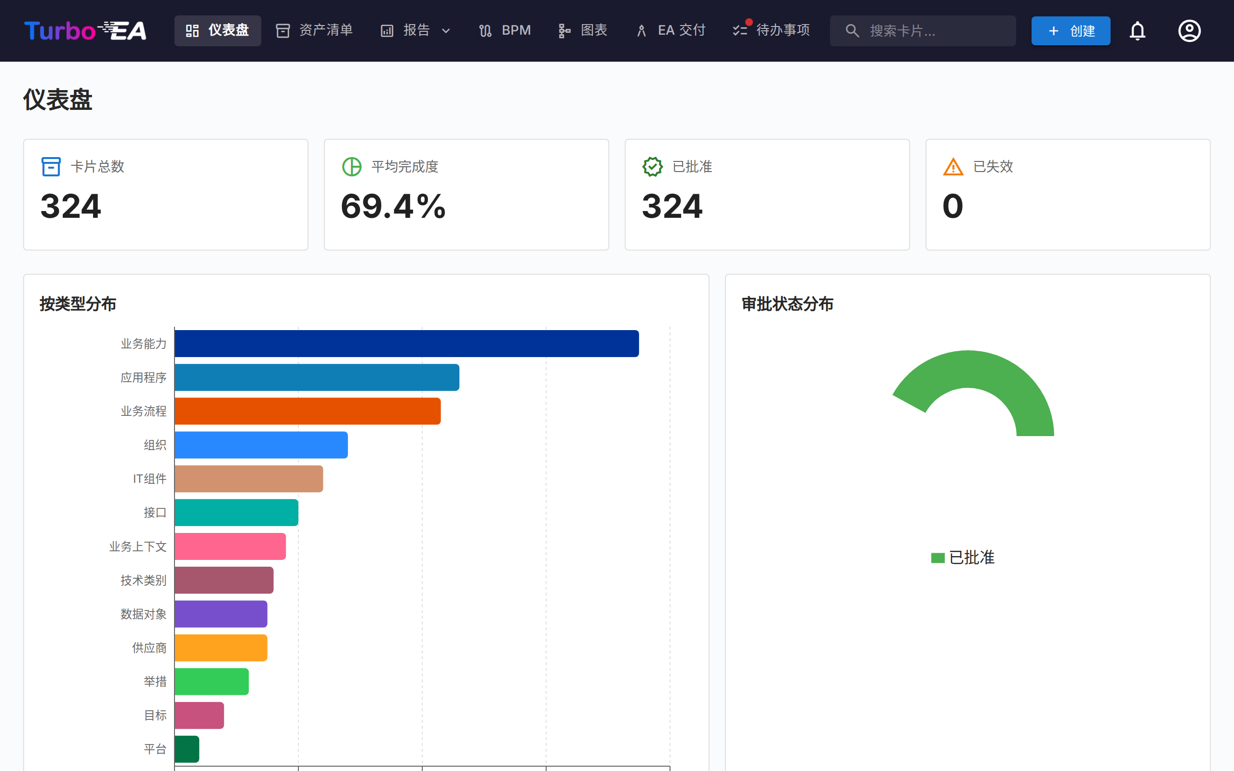Click the 卡片总数 archive box icon
This screenshot has height=771, width=1234.
(x=51, y=166)
